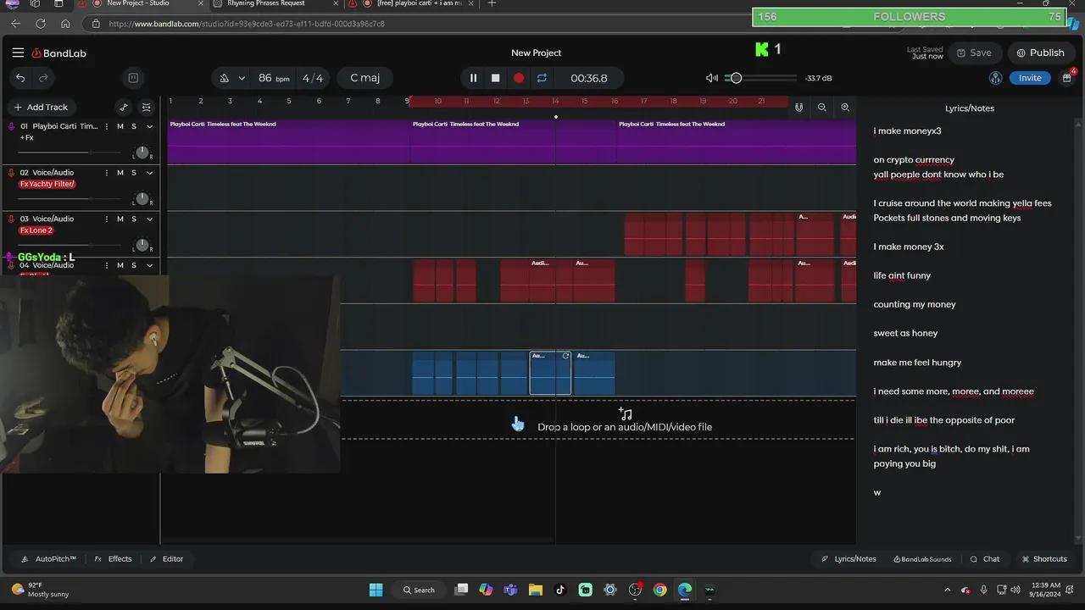The height and width of the screenshot is (610, 1085).
Task: Click the gift box icon
Action: (1066, 78)
